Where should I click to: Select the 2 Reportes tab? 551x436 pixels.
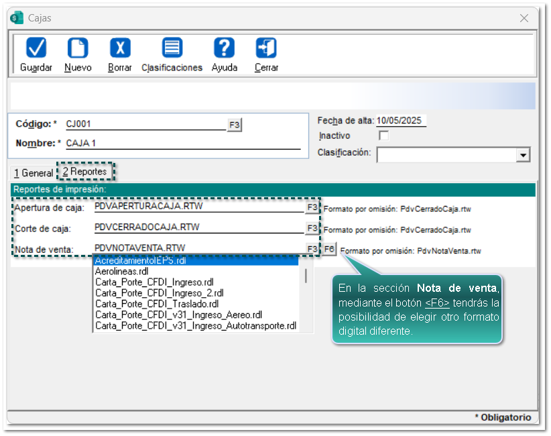point(84,172)
